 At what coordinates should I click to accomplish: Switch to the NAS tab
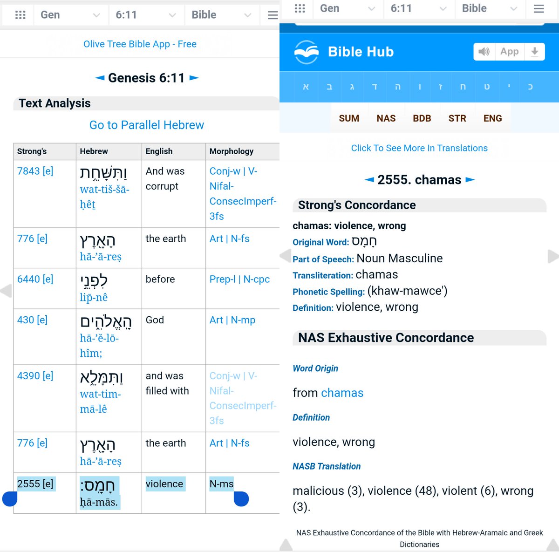pos(386,118)
